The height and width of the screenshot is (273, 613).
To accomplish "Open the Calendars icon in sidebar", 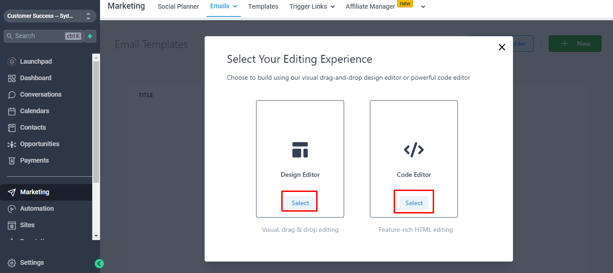I will (x=12, y=111).
